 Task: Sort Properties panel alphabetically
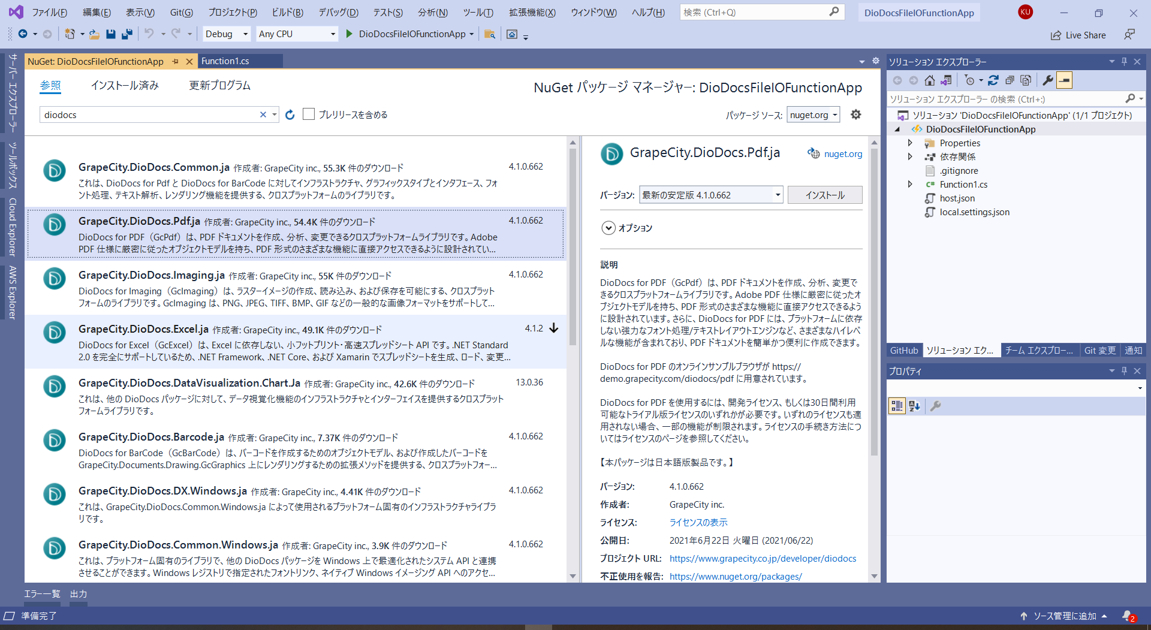tap(914, 406)
